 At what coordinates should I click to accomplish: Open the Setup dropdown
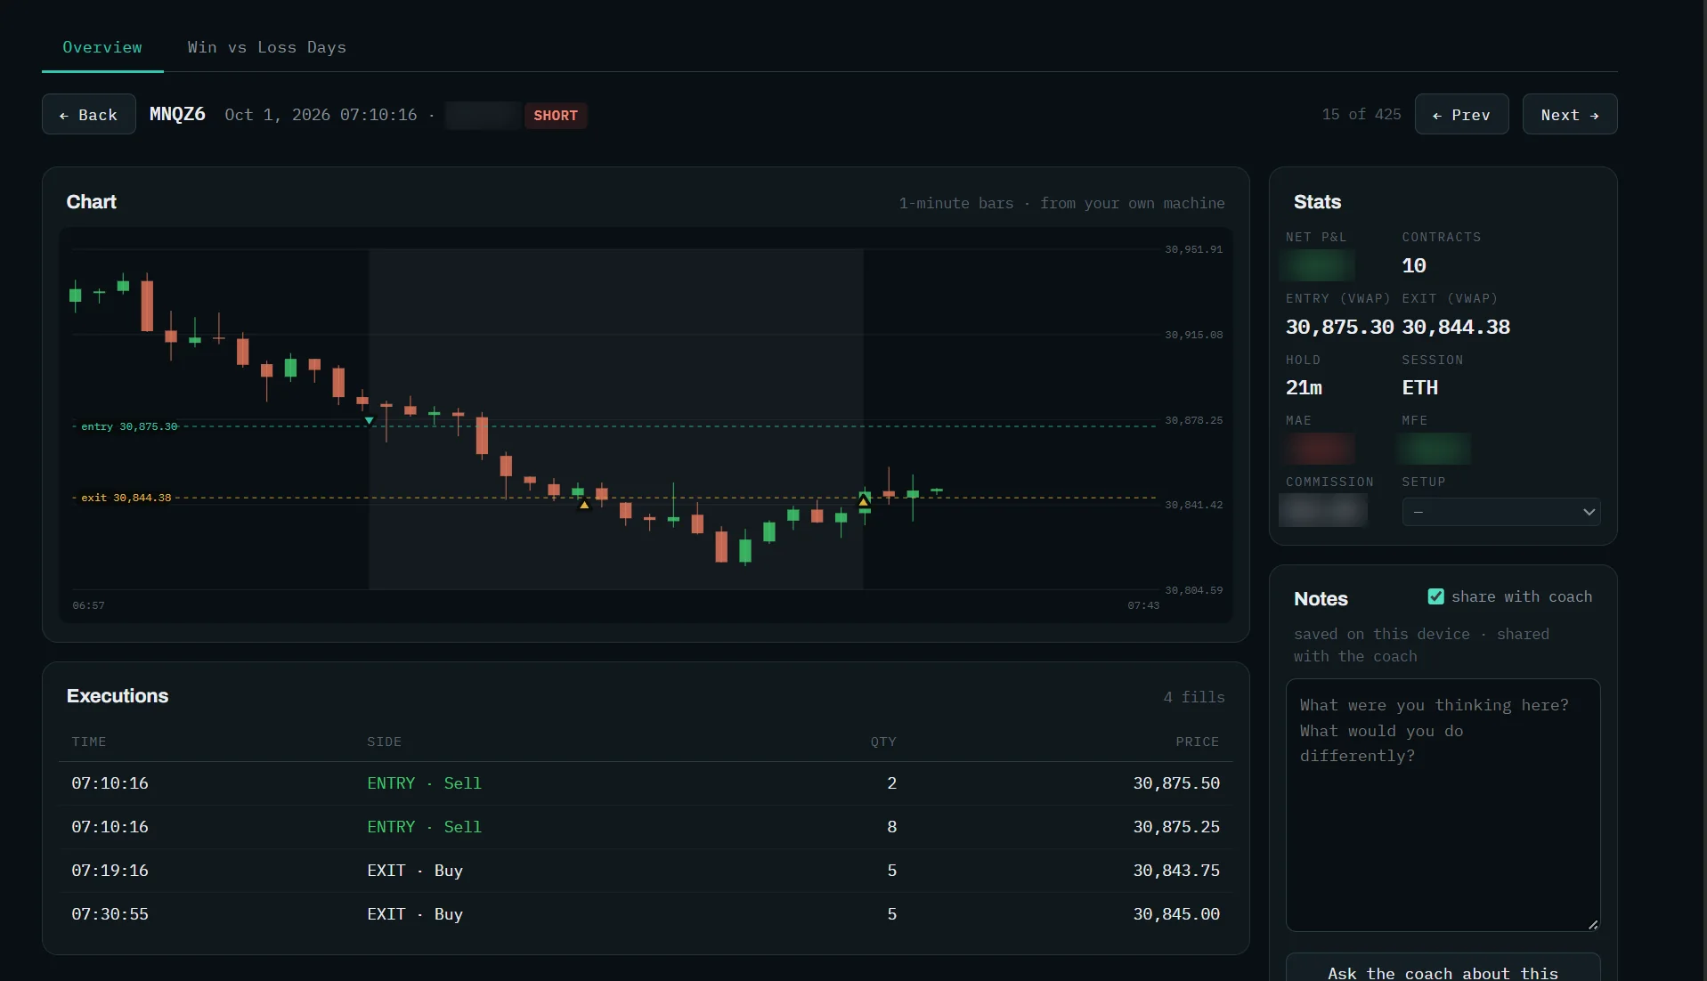[x=1500, y=512]
